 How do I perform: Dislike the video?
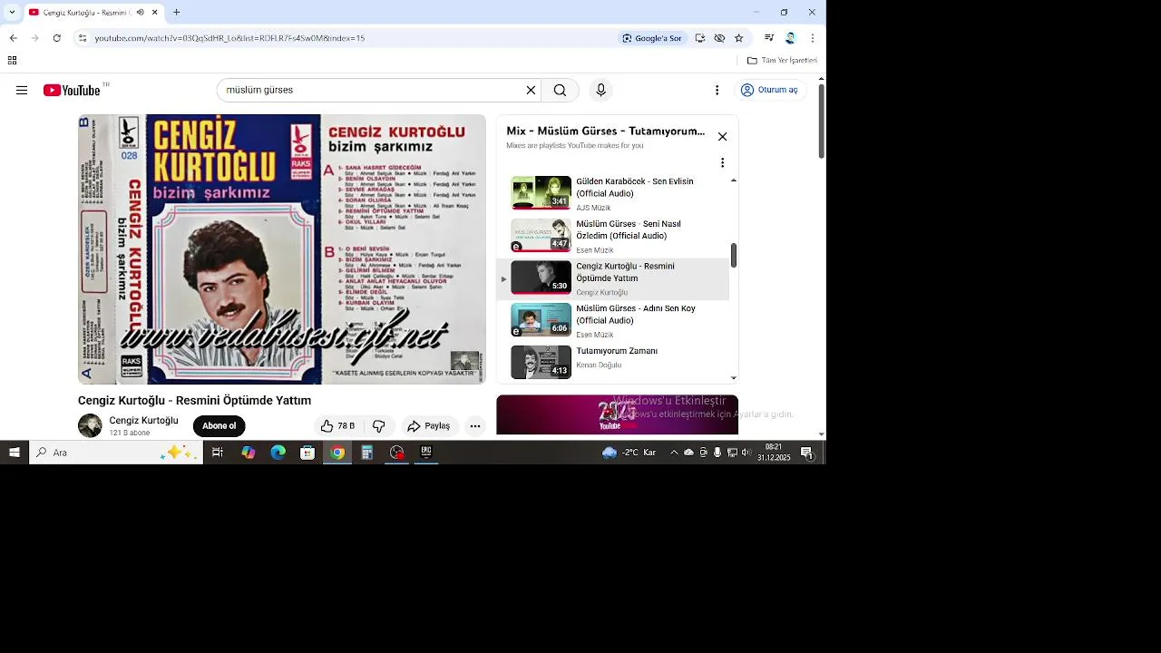(379, 426)
